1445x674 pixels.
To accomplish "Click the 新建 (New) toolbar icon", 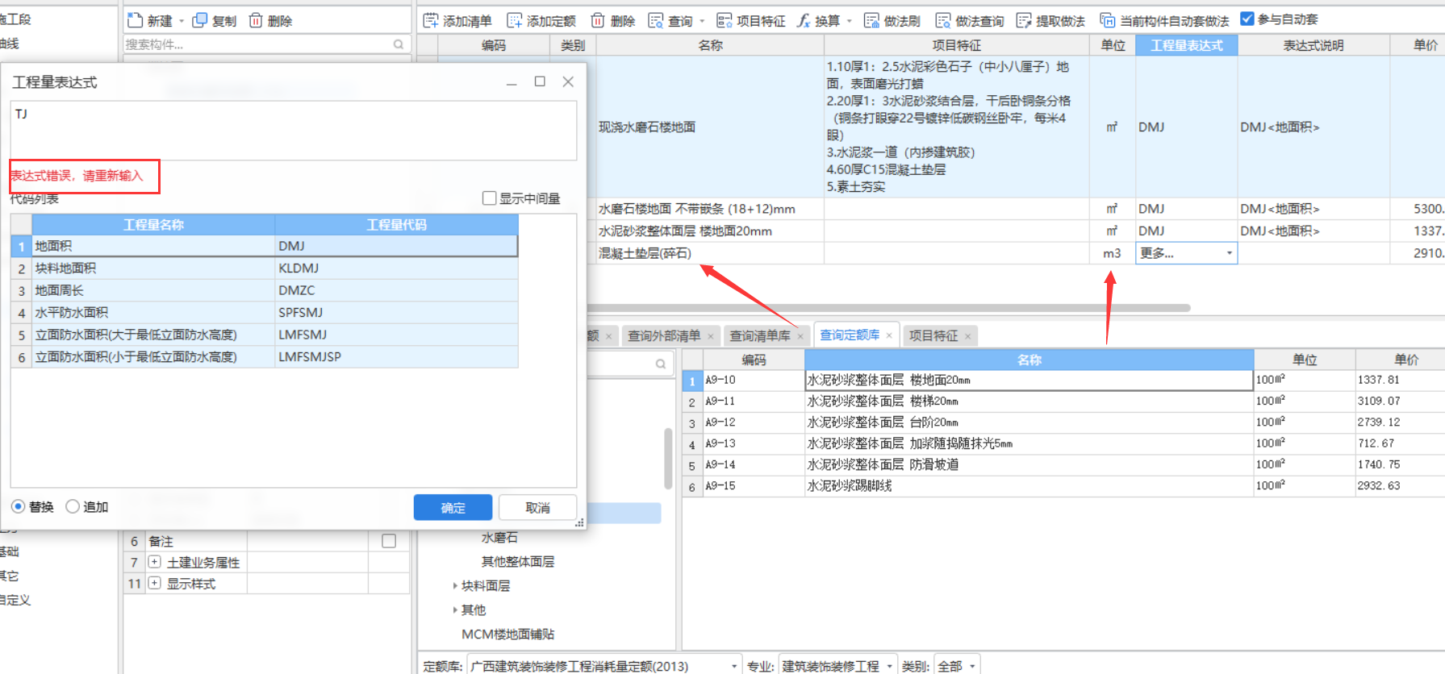I will pos(135,20).
